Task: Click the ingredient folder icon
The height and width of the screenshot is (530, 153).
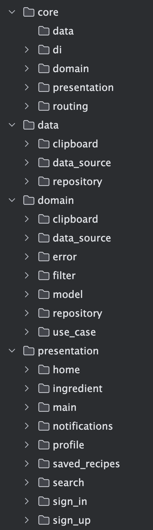Action: point(44,388)
